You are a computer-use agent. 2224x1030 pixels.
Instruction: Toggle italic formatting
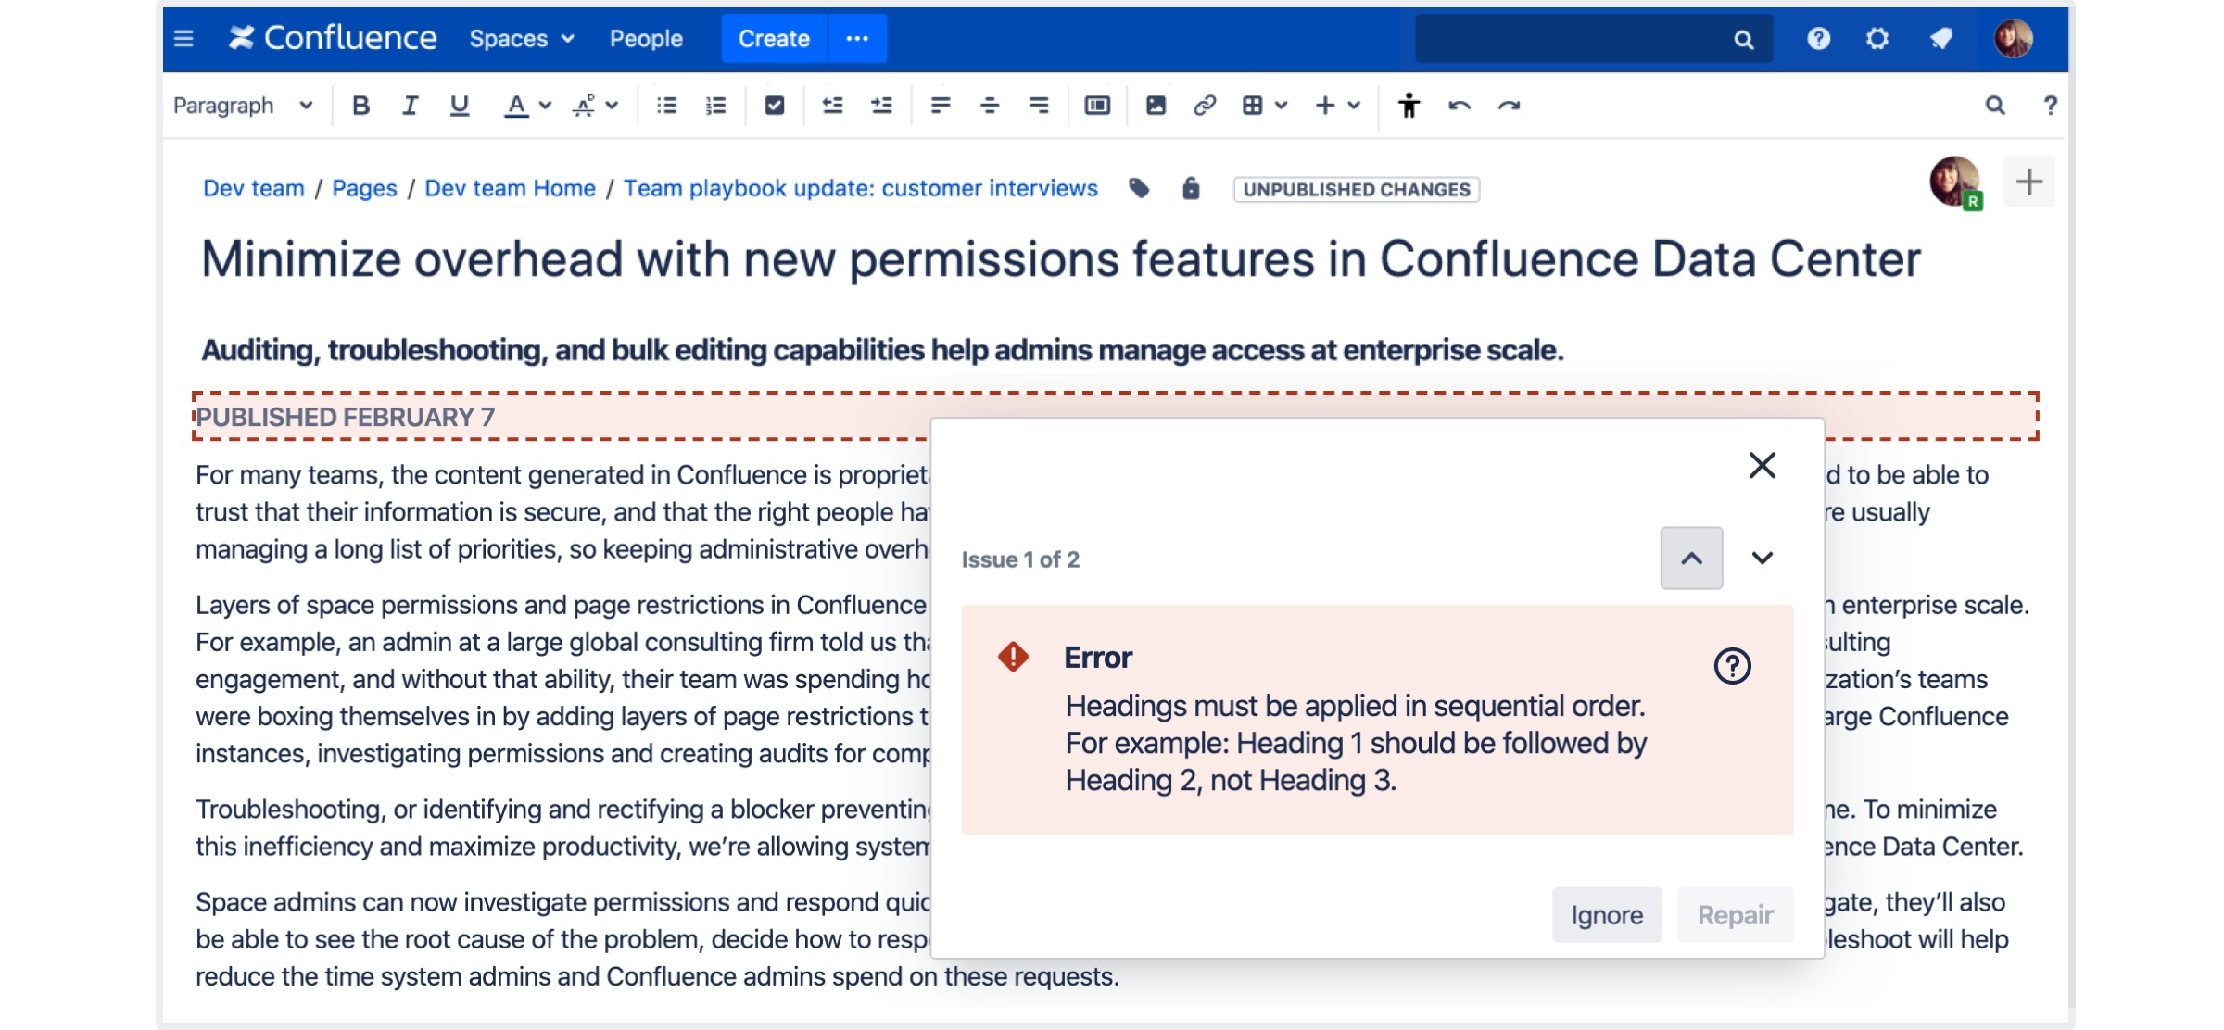click(x=410, y=106)
